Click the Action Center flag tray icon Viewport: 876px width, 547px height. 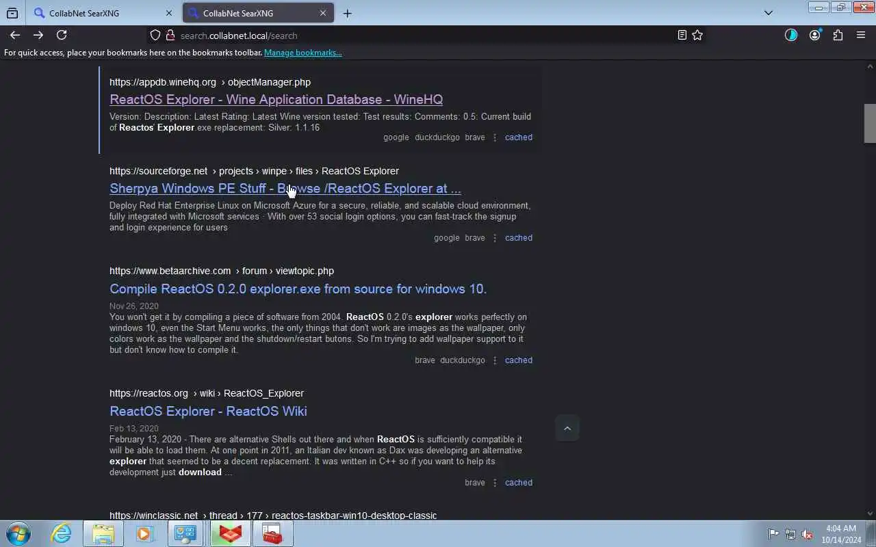pos(773,534)
